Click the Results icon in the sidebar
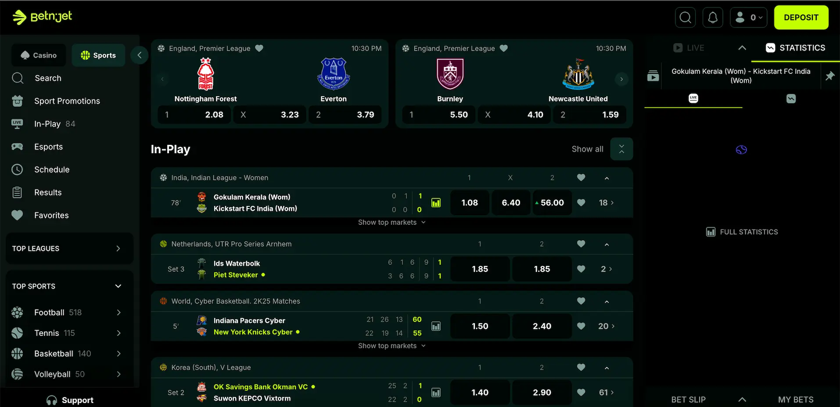Viewport: 840px width, 407px height. pyautogui.click(x=18, y=192)
